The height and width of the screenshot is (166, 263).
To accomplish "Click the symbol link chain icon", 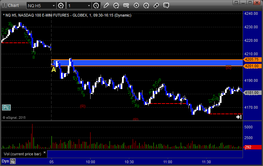I will click(x=156, y=6).
